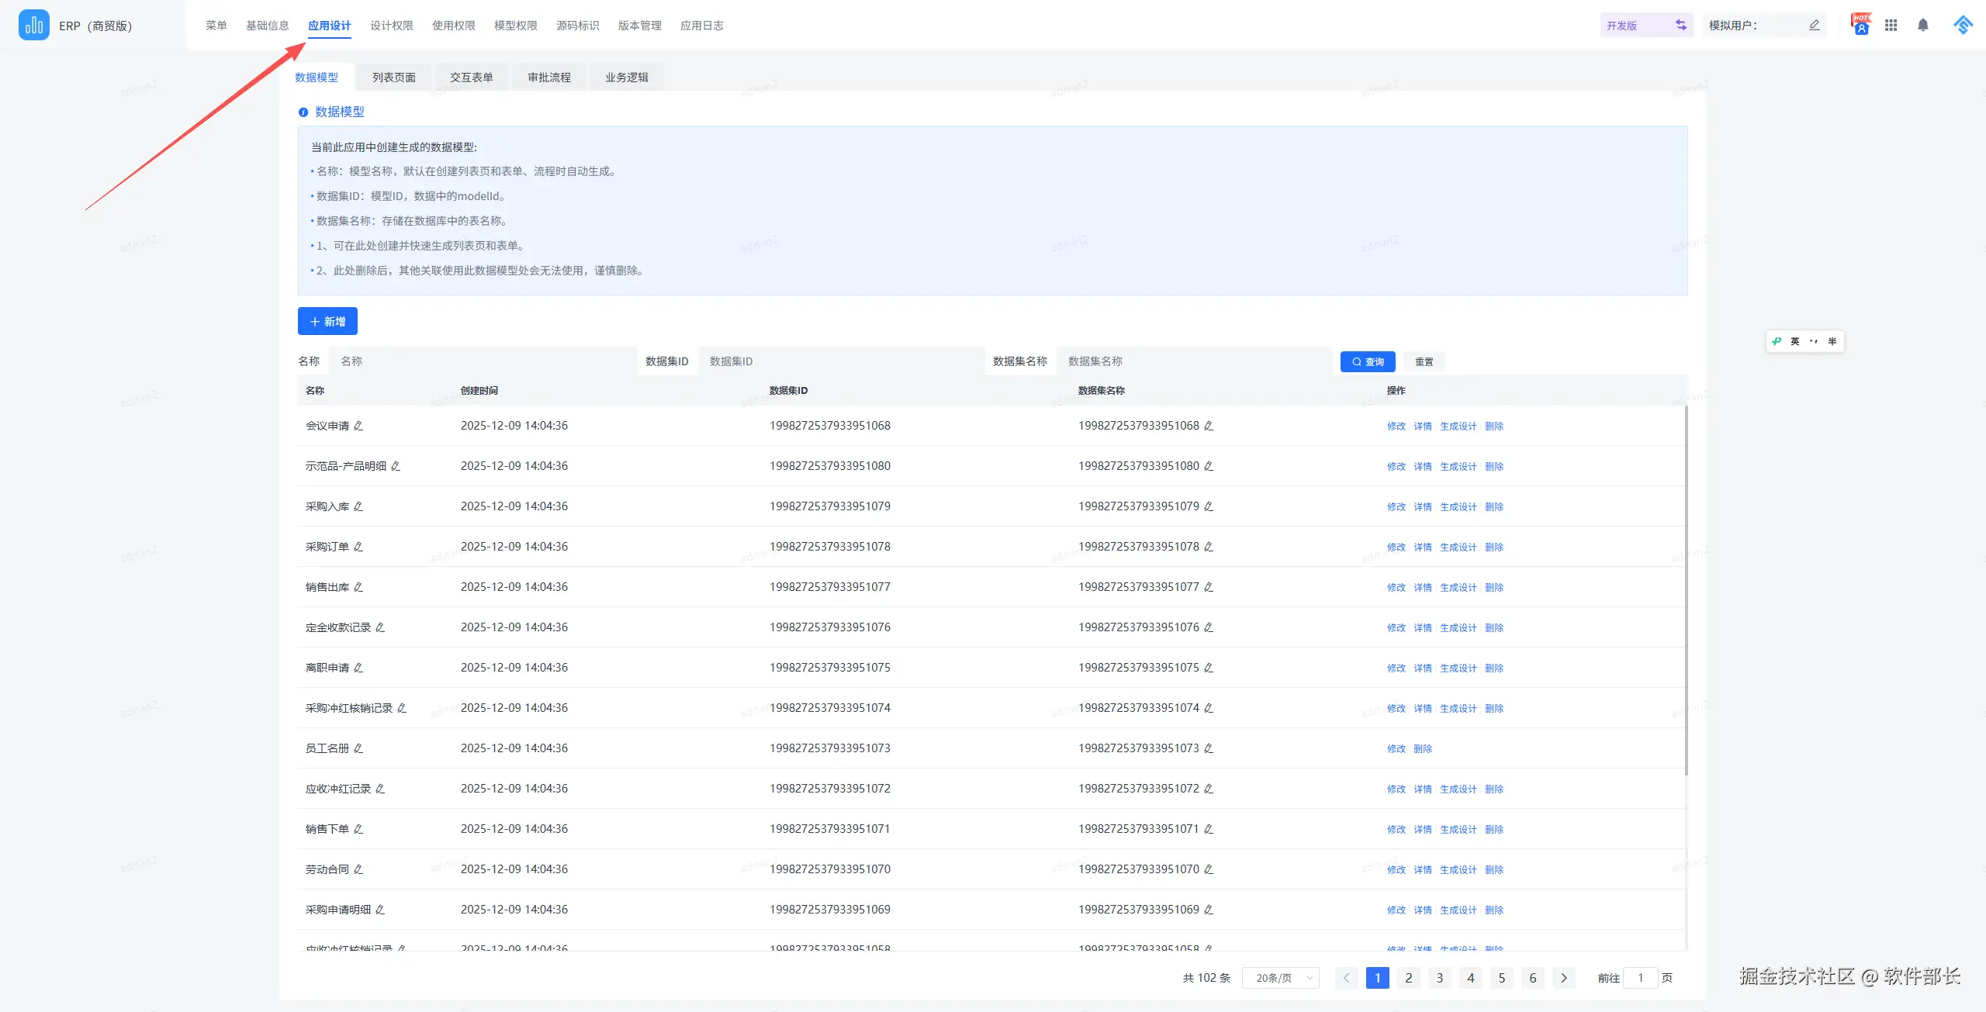Open the 版本管理 menu item
This screenshot has width=1986, height=1012.
point(639,26)
